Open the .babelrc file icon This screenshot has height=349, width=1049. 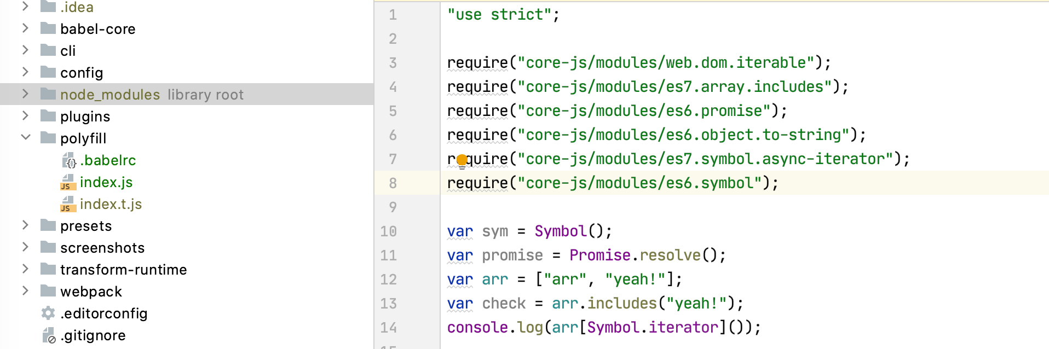pos(69,160)
